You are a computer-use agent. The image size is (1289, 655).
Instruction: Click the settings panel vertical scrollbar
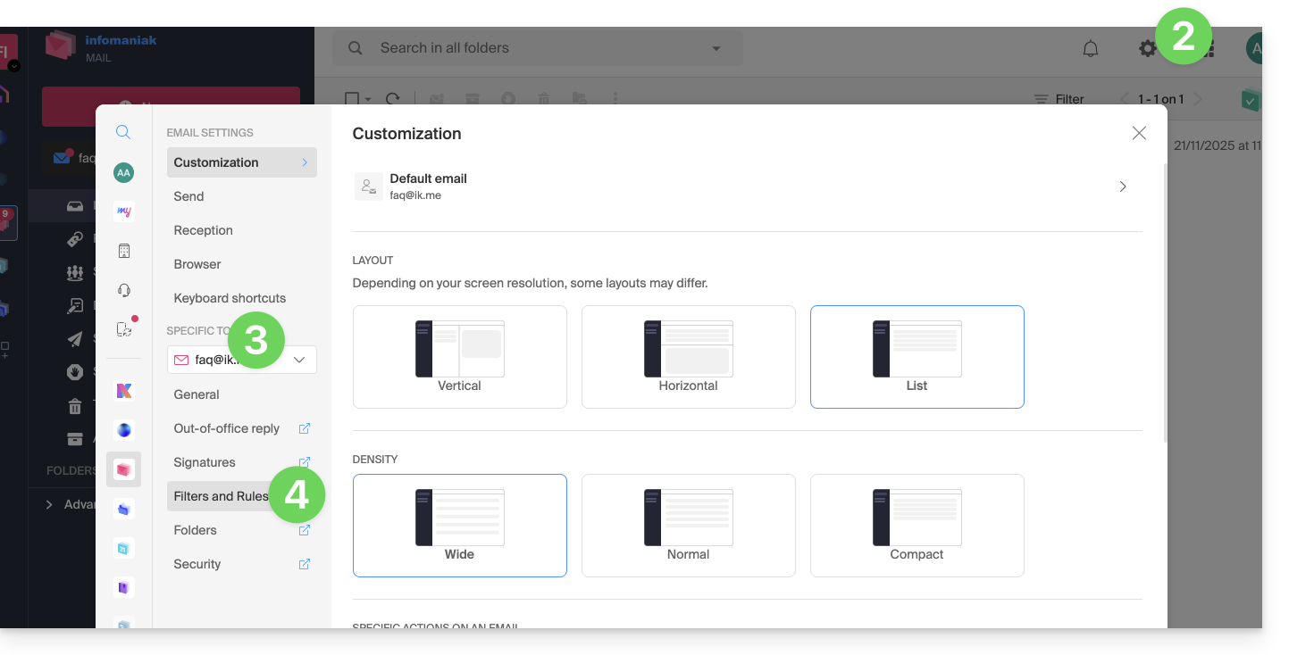(x=1164, y=303)
